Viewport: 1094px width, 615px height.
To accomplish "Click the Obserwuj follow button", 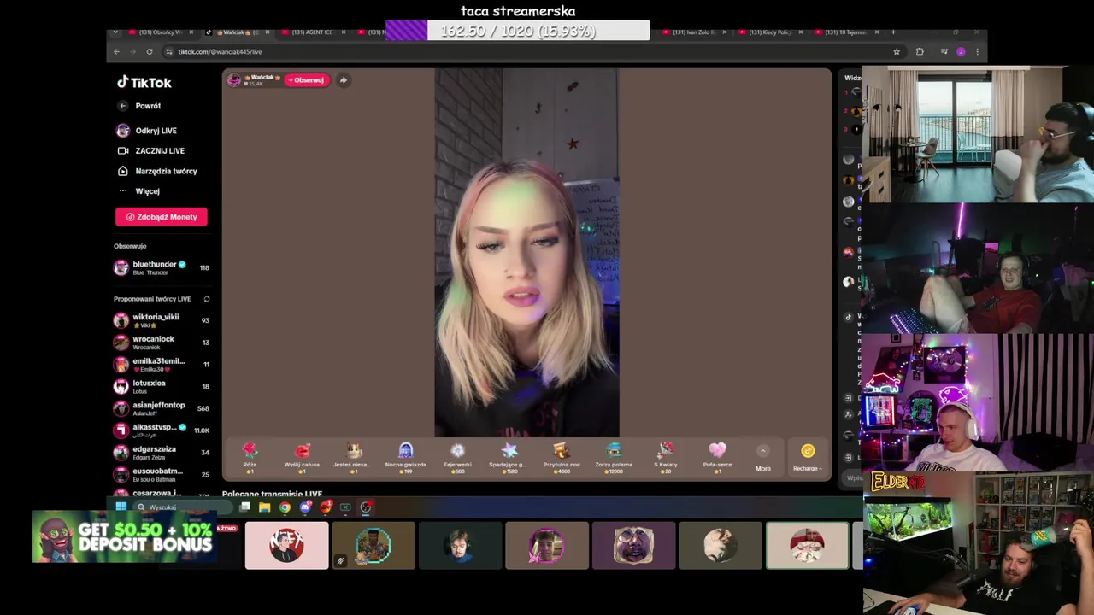I will pyautogui.click(x=306, y=80).
